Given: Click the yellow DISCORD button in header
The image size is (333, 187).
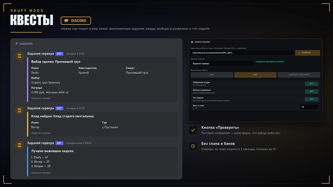Looking at the screenshot, I should pyautogui.click(x=76, y=21).
